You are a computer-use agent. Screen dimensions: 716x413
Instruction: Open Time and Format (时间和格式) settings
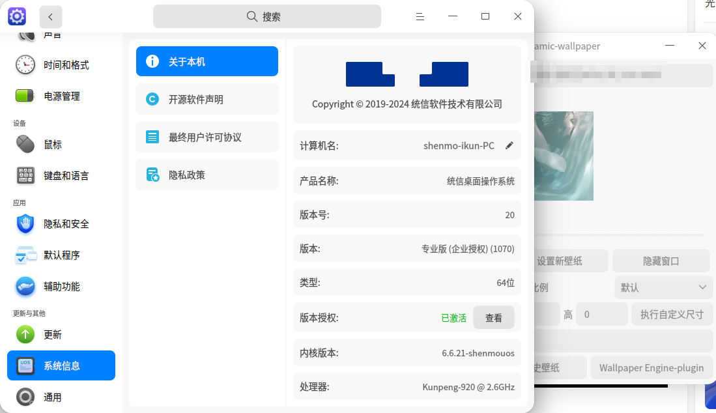(61, 64)
